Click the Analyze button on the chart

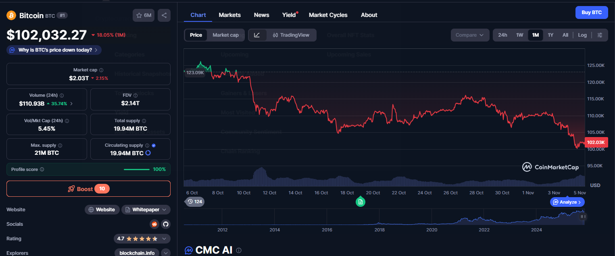[567, 202]
